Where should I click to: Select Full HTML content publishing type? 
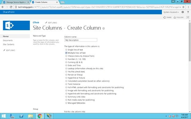pyautogui.click(x=66, y=87)
